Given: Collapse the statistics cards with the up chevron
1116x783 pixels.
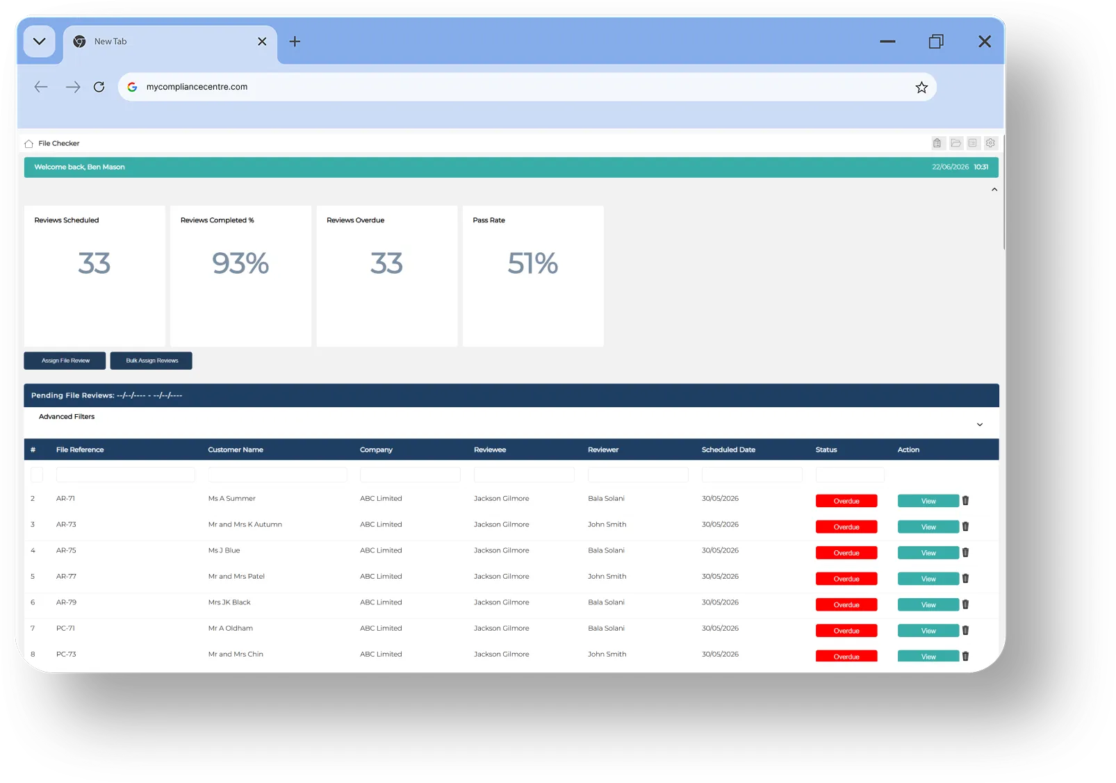Looking at the screenshot, I should pos(994,190).
